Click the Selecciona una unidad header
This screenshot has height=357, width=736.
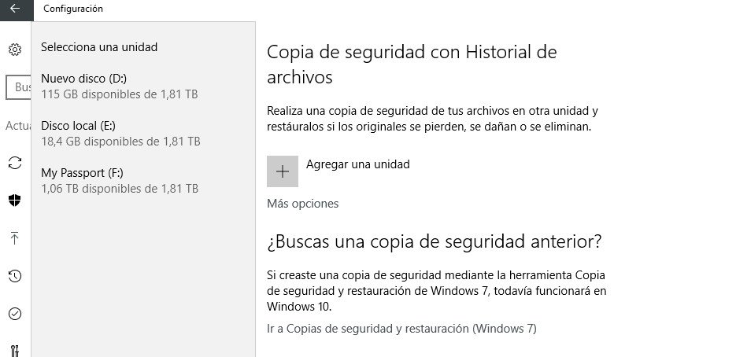(x=99, y=47)
